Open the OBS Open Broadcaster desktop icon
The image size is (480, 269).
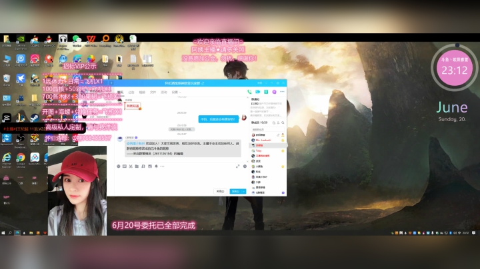(x=21, y=140)
